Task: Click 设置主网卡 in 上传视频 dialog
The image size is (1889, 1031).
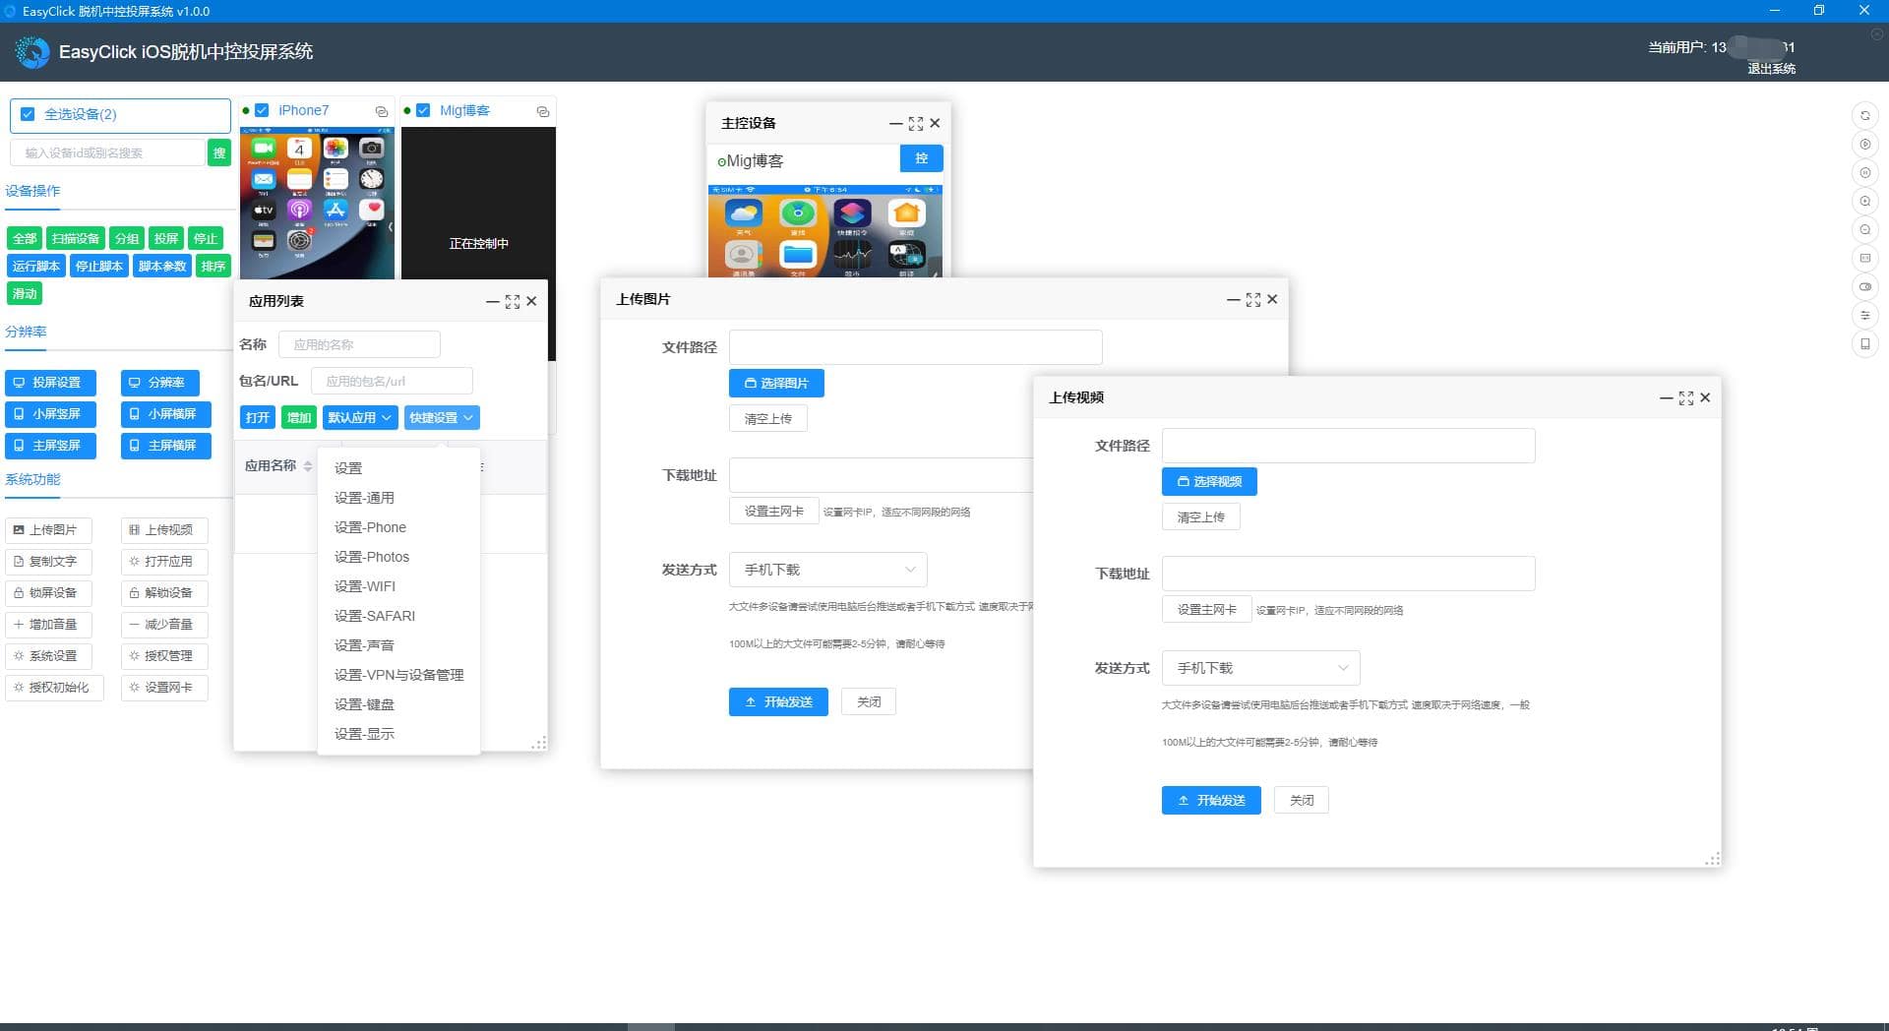Action: click(x=1206, y=610)
